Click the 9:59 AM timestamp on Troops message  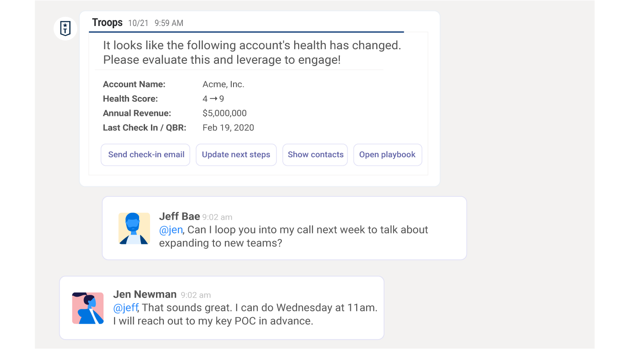click(169, 23)
